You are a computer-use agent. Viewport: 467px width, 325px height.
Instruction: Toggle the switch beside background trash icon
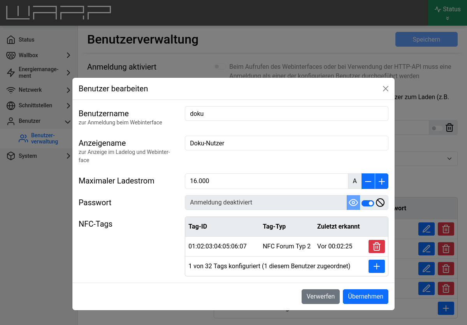437,128
